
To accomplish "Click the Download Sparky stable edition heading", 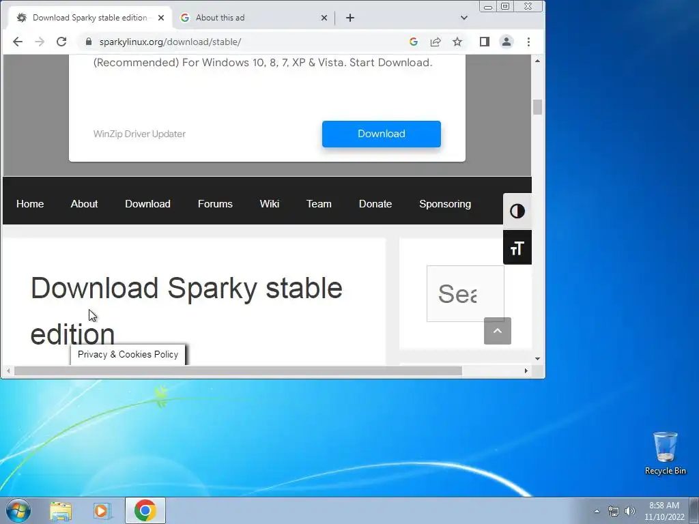I will (x=186, y=310).
